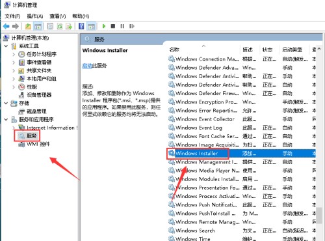
Task: Select Windows Modules Install... service row
Action: pos(242,179)
